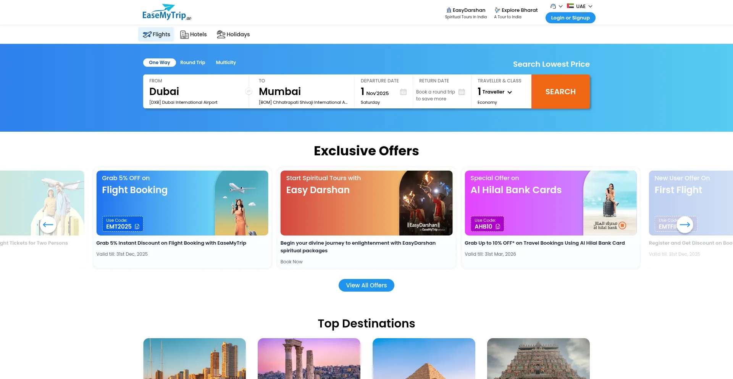Select the Multicity trip option

(x=226, y=63)
